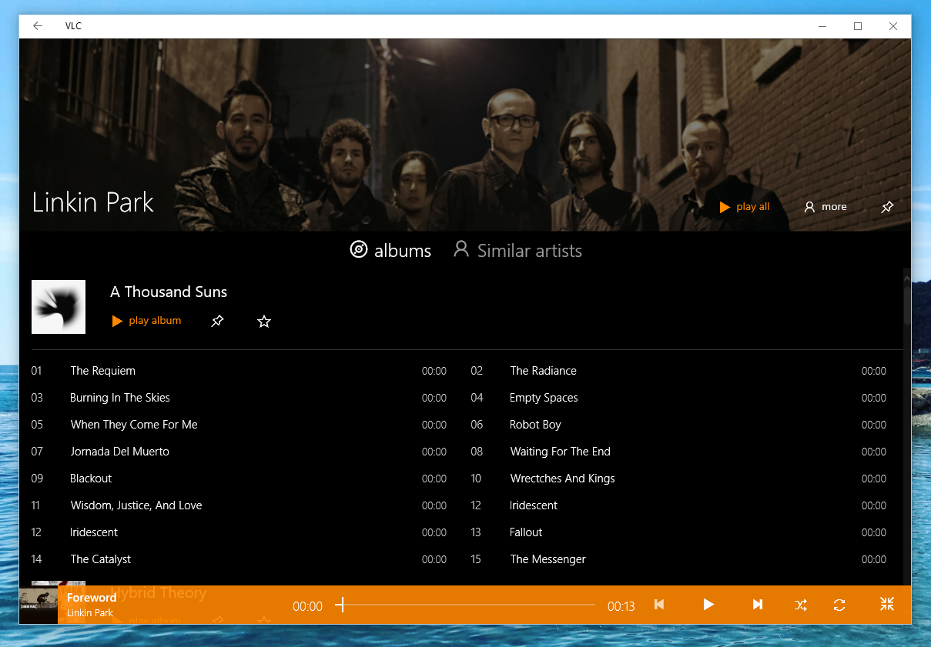931x647 pixels.
Task: Toggle shuffle mode
Action: pyautogui.click(x=801, y=605)
